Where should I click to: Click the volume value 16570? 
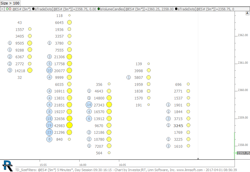99,112
